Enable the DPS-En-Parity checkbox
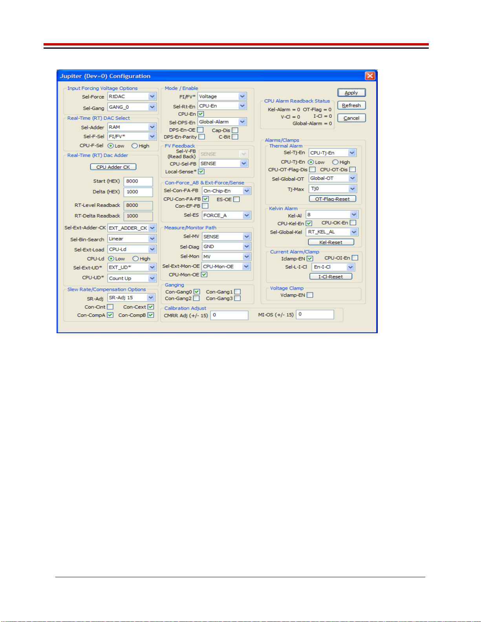 pos(201,137)
